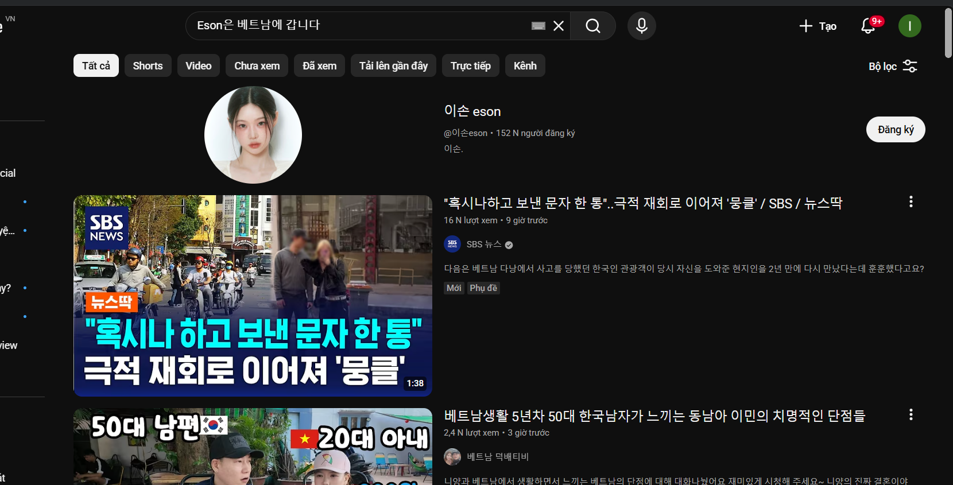Click the verified badge beside SBS 뉴스
Image resolution: width=953 pixels, height=485 pixels.
coord(509,245)
